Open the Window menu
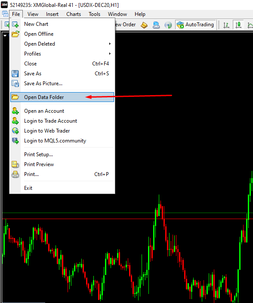The width and height of the screenshot is (253, 303). 117,14
